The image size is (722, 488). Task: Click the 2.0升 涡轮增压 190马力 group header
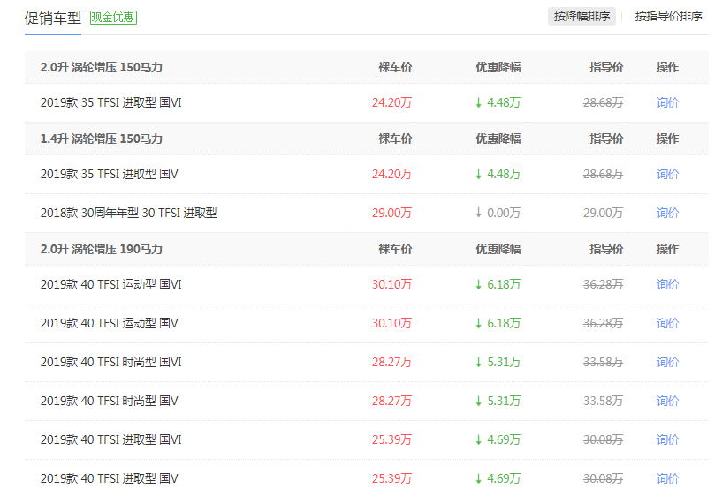pyautogui.click(x=102, y=249)
